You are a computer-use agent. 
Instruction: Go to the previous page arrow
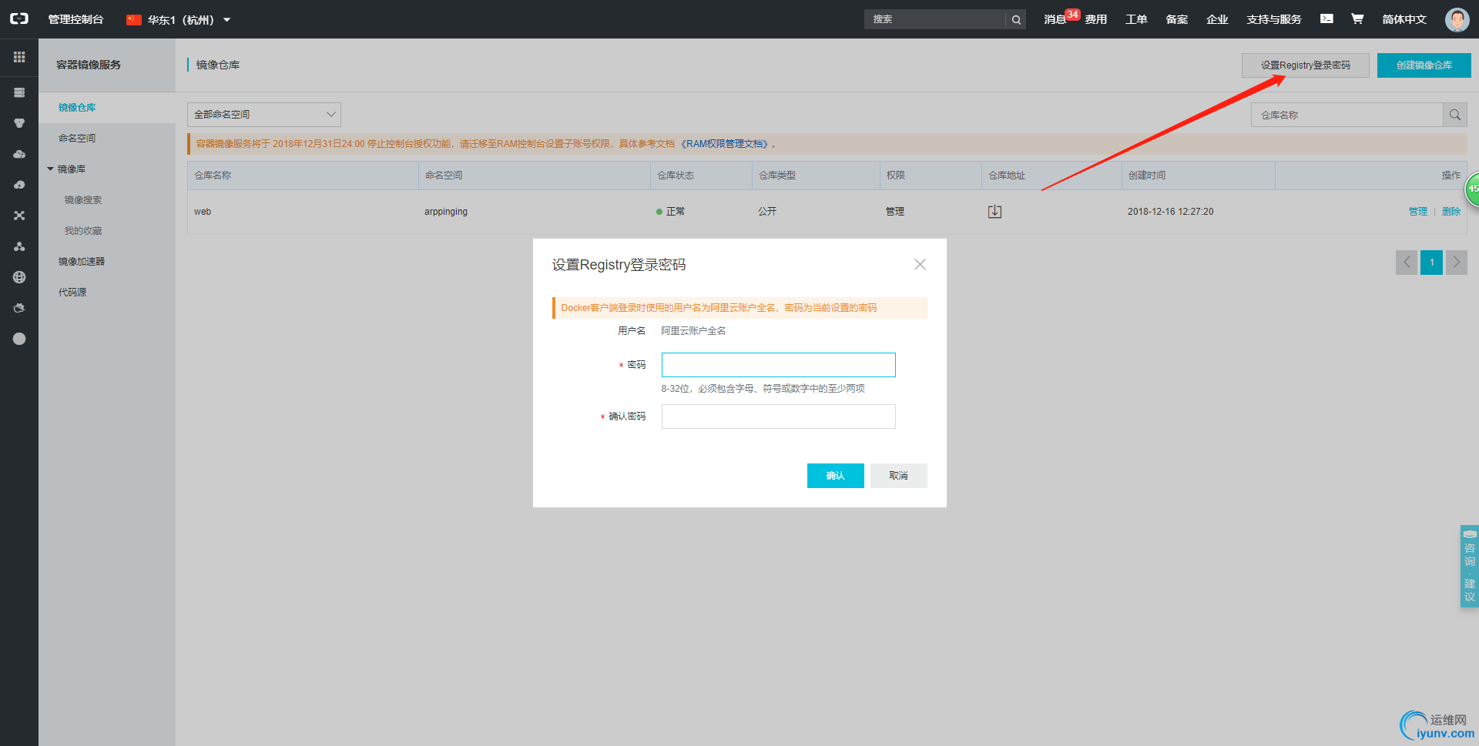pyautogui.click(x=1407, y=263)
